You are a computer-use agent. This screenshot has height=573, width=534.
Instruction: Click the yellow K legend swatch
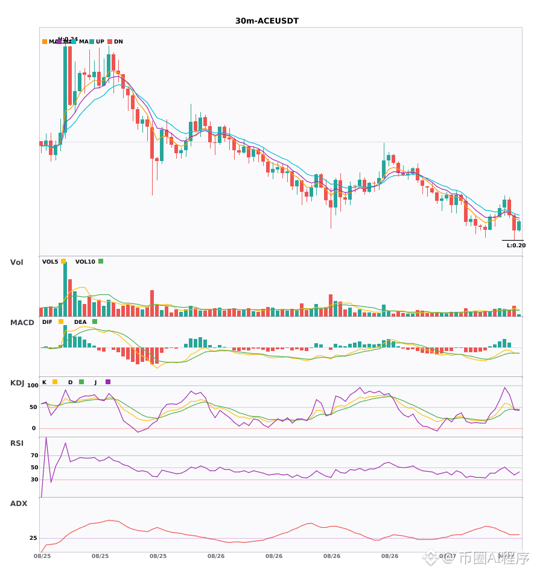55,382
